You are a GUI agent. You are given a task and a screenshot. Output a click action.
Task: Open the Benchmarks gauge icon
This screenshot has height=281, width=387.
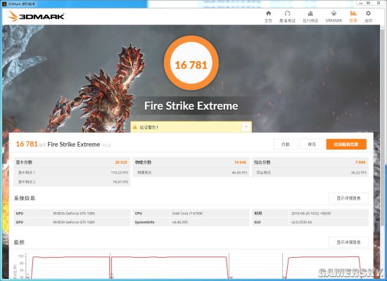click(287, 13)
